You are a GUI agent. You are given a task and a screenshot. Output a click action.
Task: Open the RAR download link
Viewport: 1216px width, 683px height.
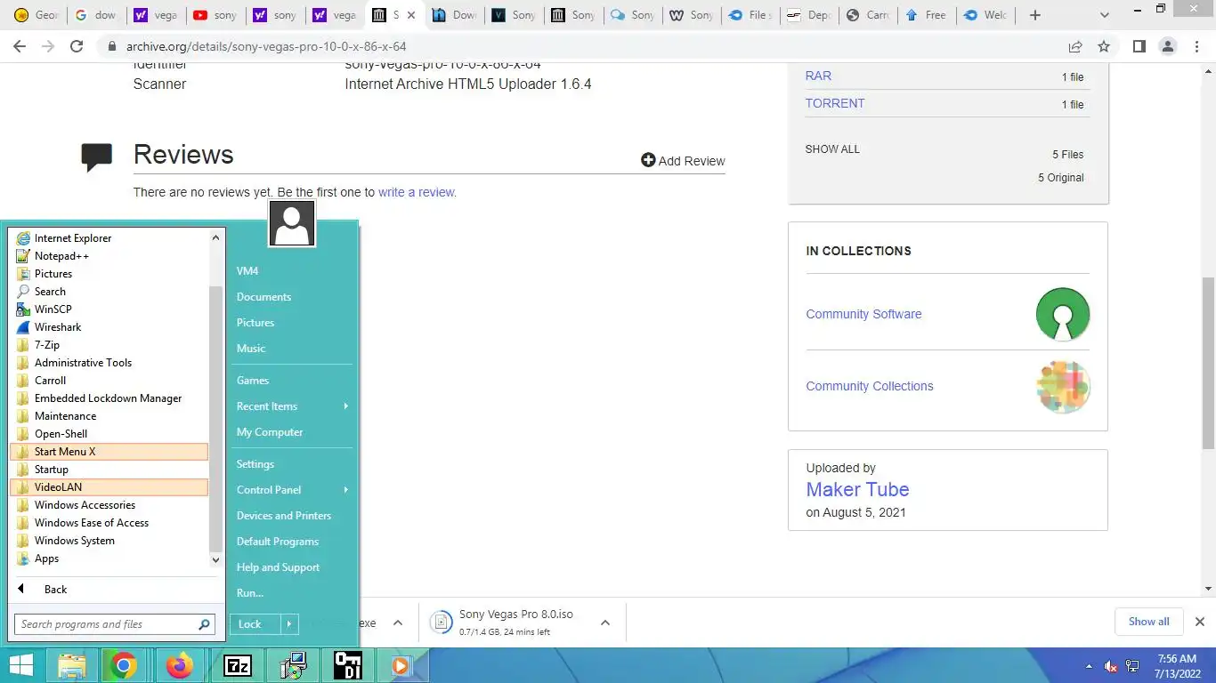point(818,76)
